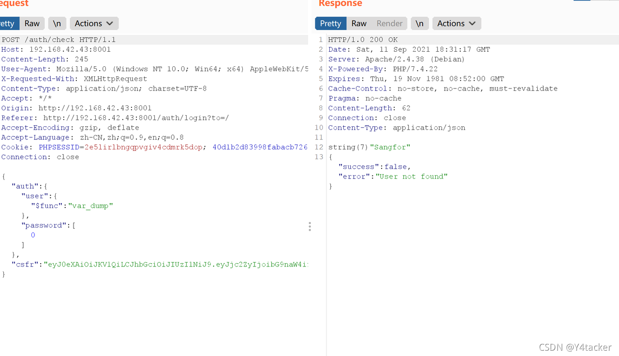Viewport: 619px width, 356px height.
Task: Switch Request panel to Raw tab
Action: click(x=32, y=23)
